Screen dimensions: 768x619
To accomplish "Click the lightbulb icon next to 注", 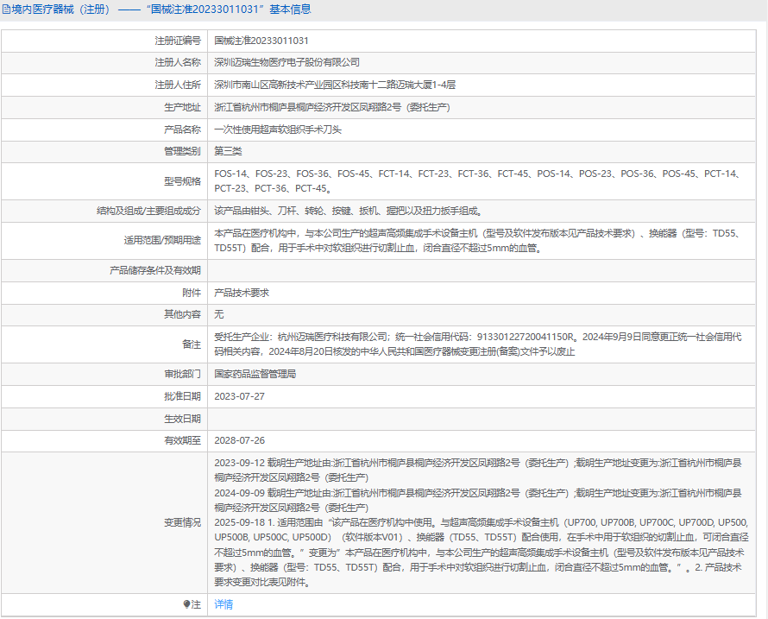I will click(186, 604).
